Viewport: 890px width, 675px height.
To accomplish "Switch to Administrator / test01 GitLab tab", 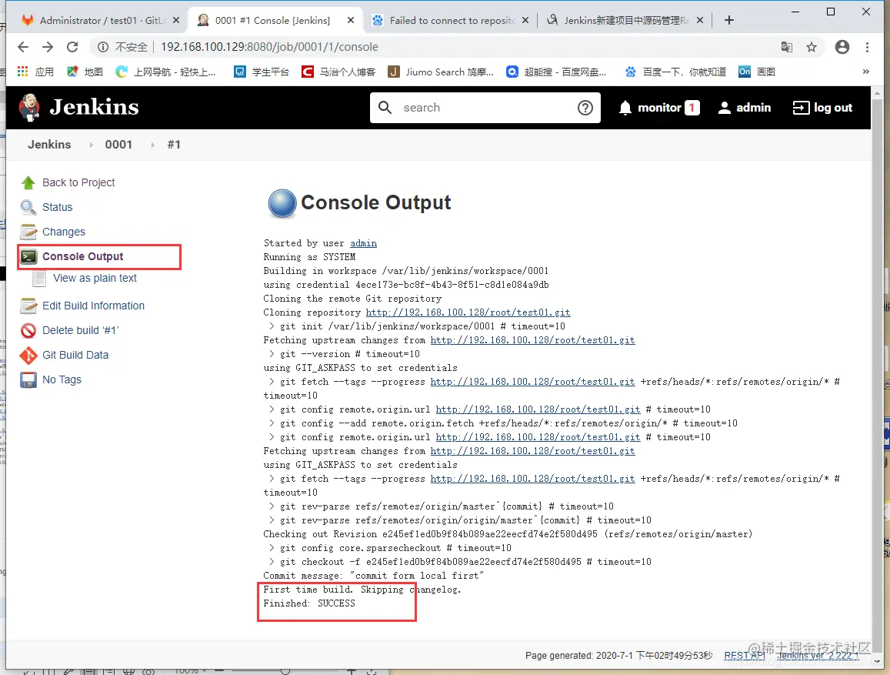I will [x=100, y=21].
